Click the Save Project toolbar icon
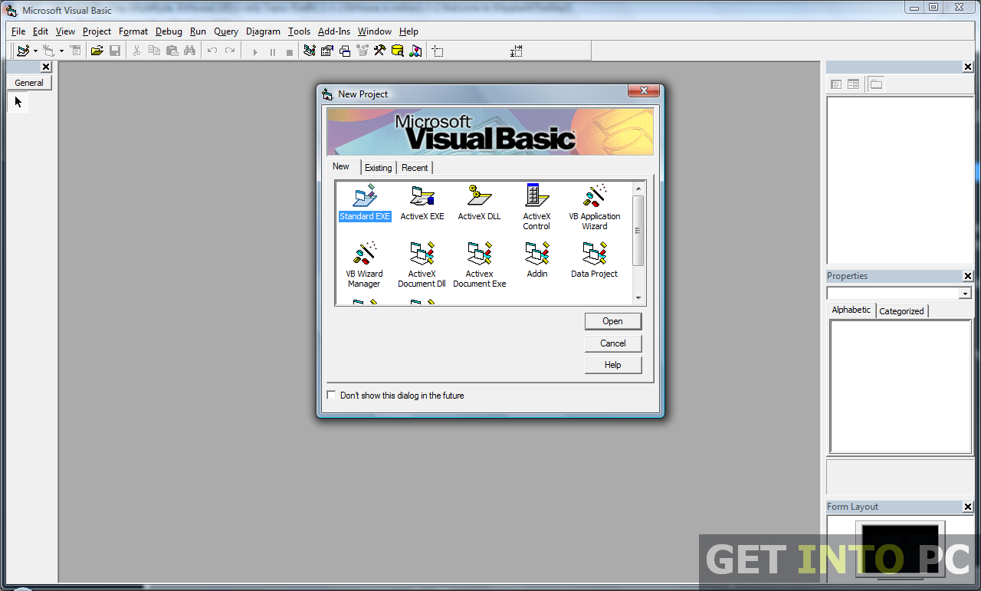Image resolution: width=981 pixels, height=591 pixels. click(115, 51)
